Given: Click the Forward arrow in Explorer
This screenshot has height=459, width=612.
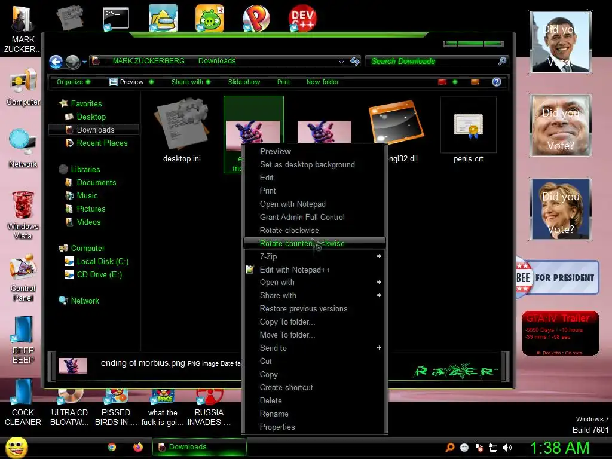Looking at the screenshot, I should (72, 62).
